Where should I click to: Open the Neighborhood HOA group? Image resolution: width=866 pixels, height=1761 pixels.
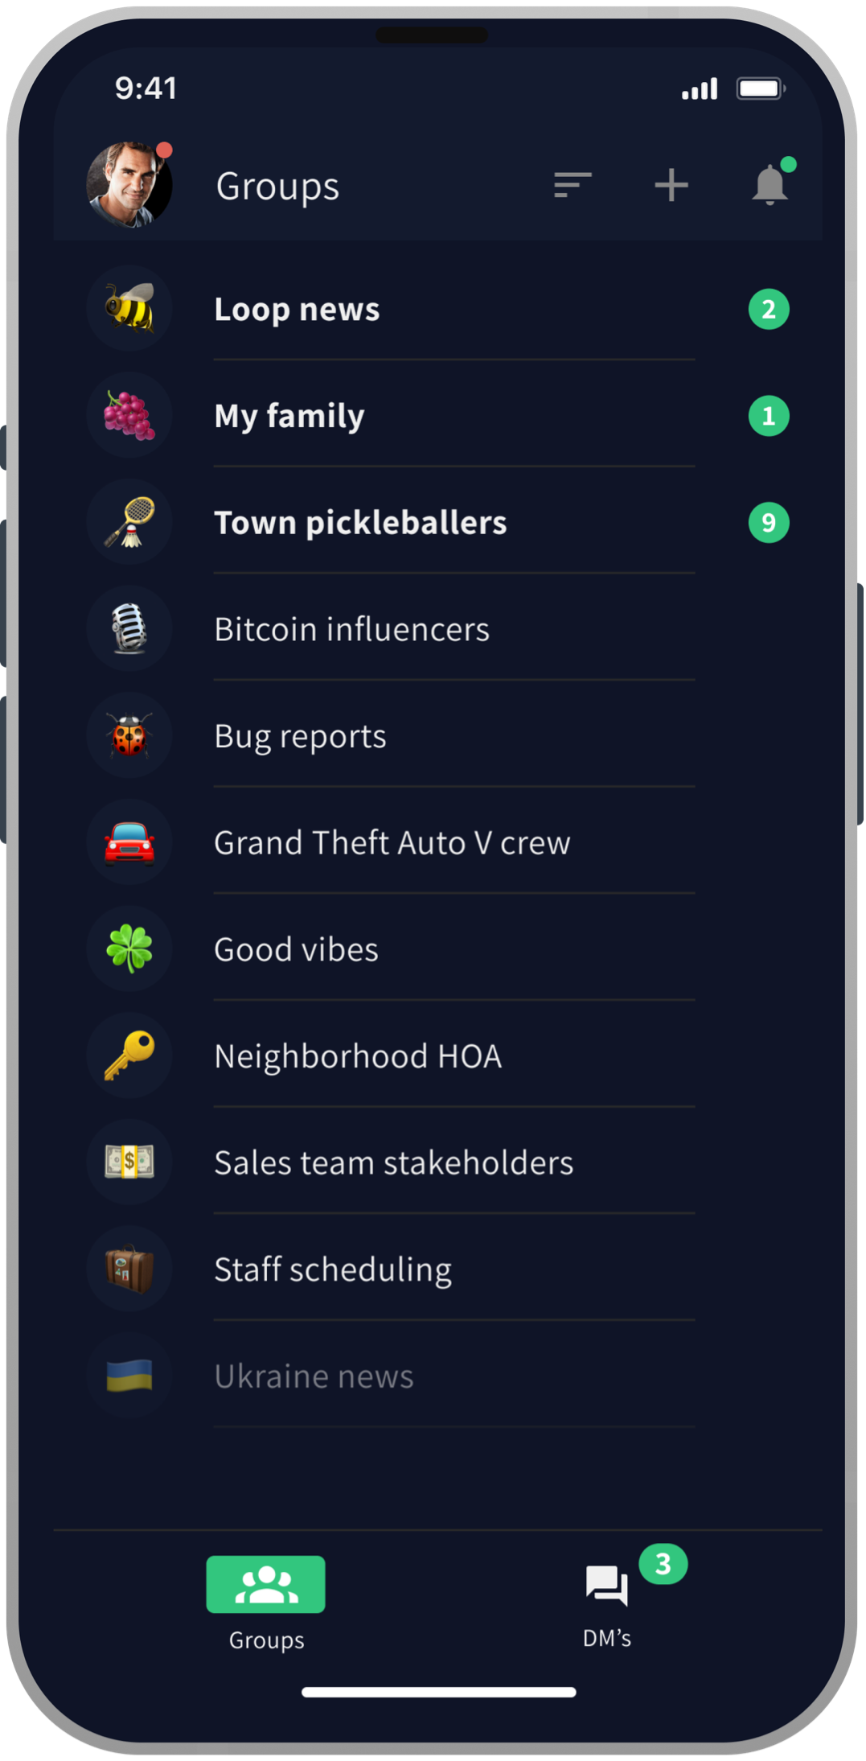coord(359,1056)
